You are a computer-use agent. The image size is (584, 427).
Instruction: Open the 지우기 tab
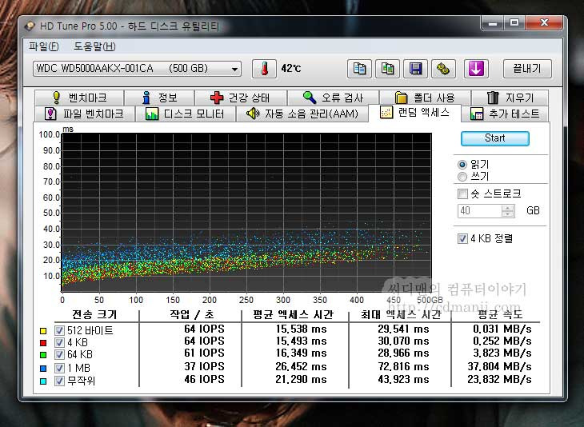click(510, 98)
